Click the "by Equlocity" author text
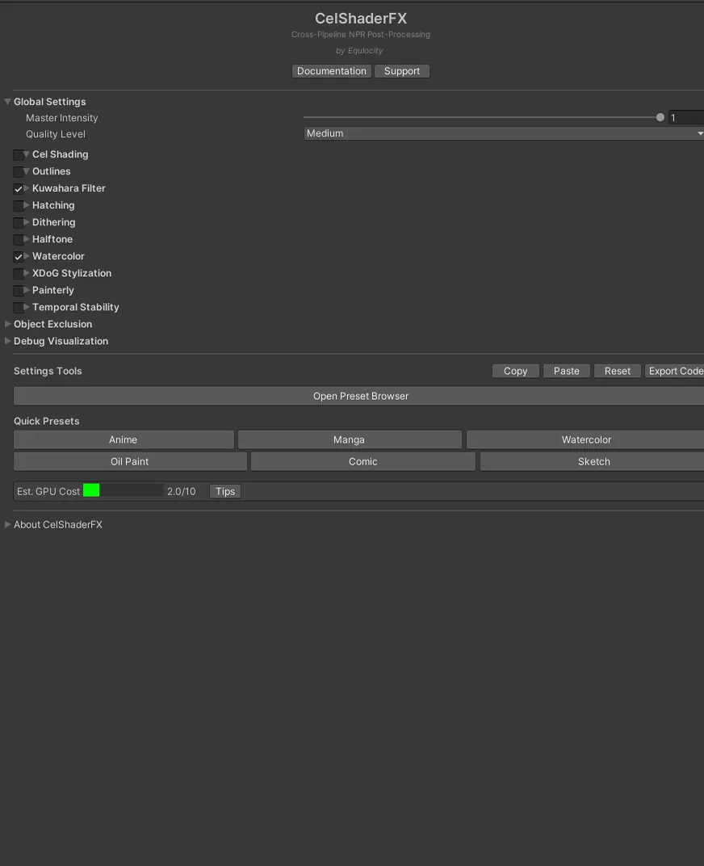The image size is (704, 866). (x=359, y=50)
